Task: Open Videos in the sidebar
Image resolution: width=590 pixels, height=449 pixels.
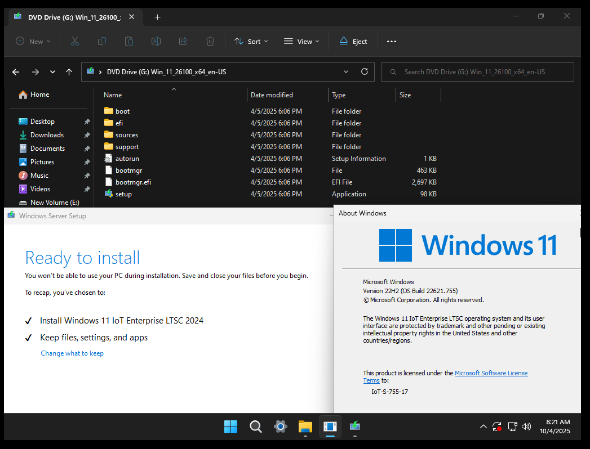Action: [x=34, y=189]
